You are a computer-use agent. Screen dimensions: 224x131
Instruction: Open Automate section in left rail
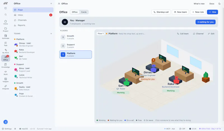pos(6,37)
